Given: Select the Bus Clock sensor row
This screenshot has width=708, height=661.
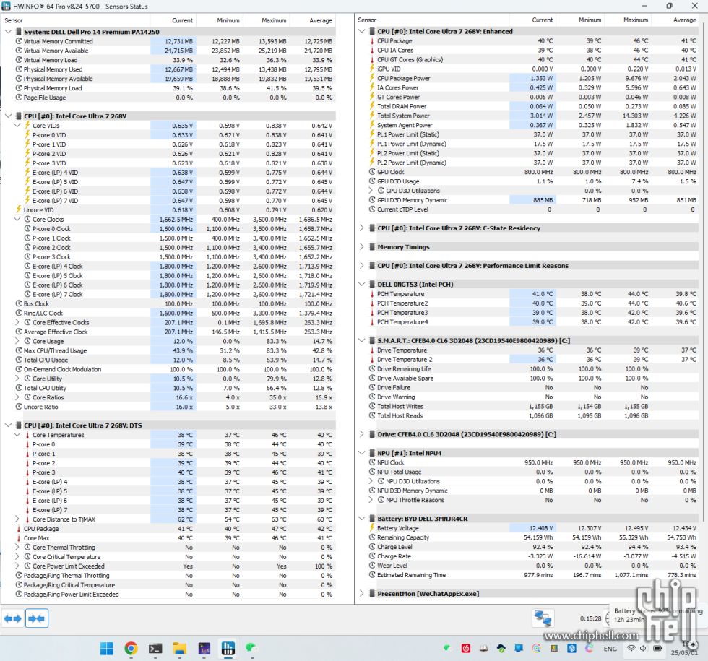Looking at the screenshot, I should click(x=169, y=304).
